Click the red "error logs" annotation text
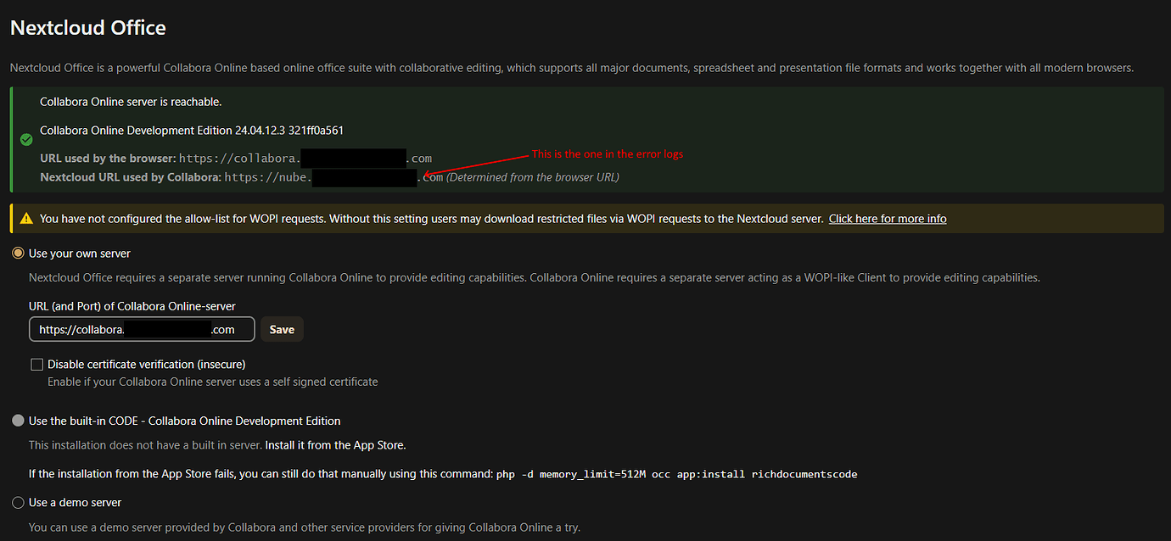This screenshot has height=541, width=1171. pyautogui.click(x=608, y=153)
